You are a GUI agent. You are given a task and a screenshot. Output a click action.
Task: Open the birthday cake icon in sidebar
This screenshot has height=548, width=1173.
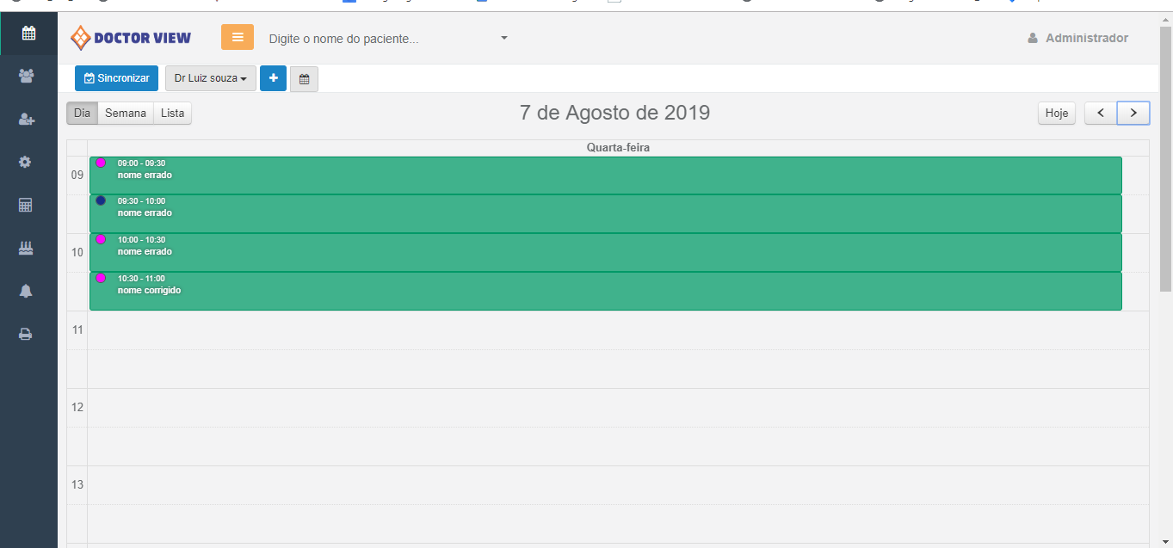(x=26, y=248)
